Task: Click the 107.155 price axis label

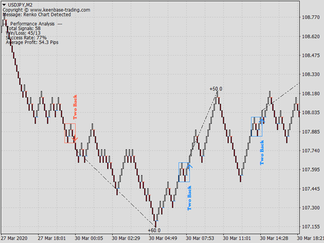Action: coord(311,227)
